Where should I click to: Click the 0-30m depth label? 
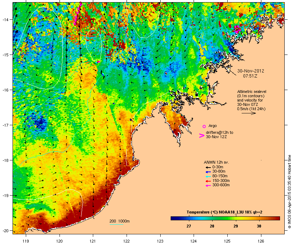218,167
